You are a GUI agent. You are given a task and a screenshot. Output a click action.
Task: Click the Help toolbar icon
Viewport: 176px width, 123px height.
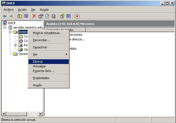tap(62, 16)
